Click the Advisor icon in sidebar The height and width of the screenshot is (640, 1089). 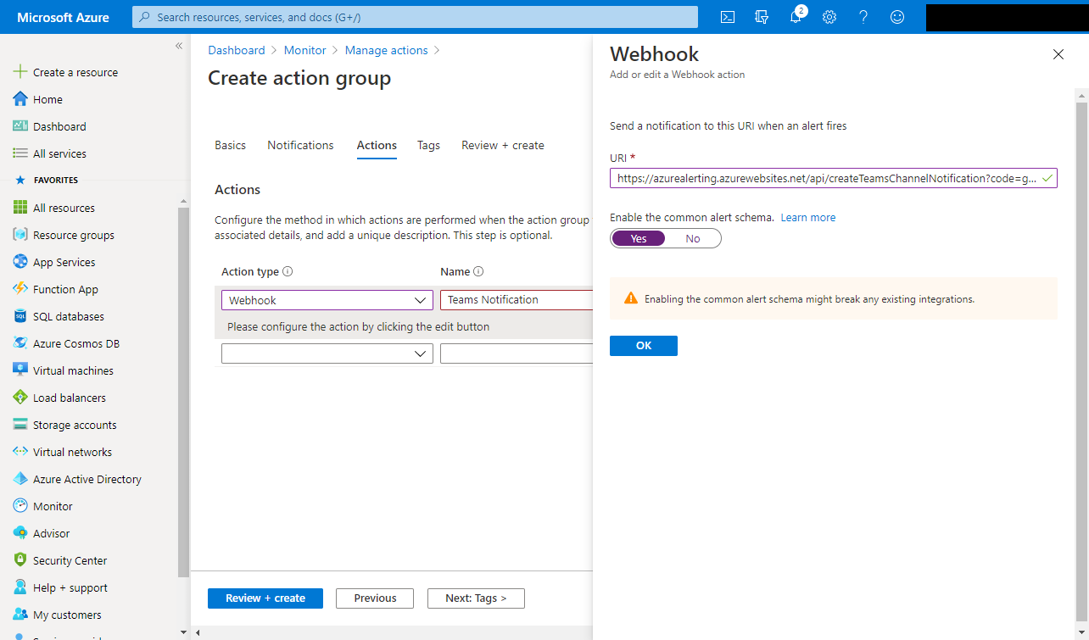[20, 533]
